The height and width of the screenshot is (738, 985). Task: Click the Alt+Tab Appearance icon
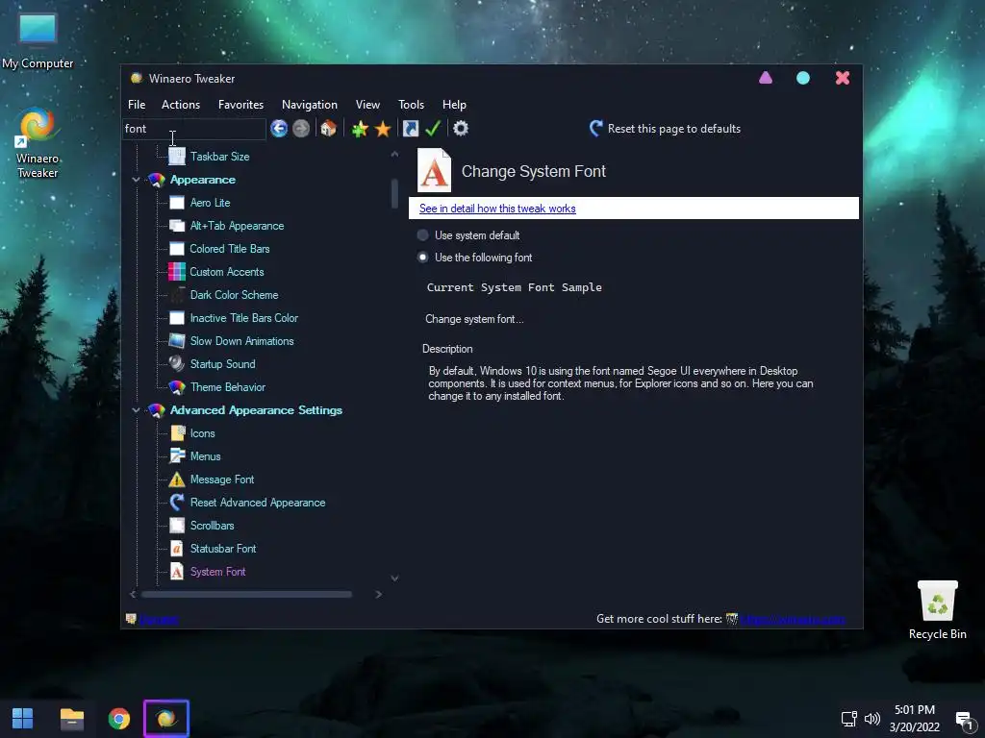click(177, 226)
